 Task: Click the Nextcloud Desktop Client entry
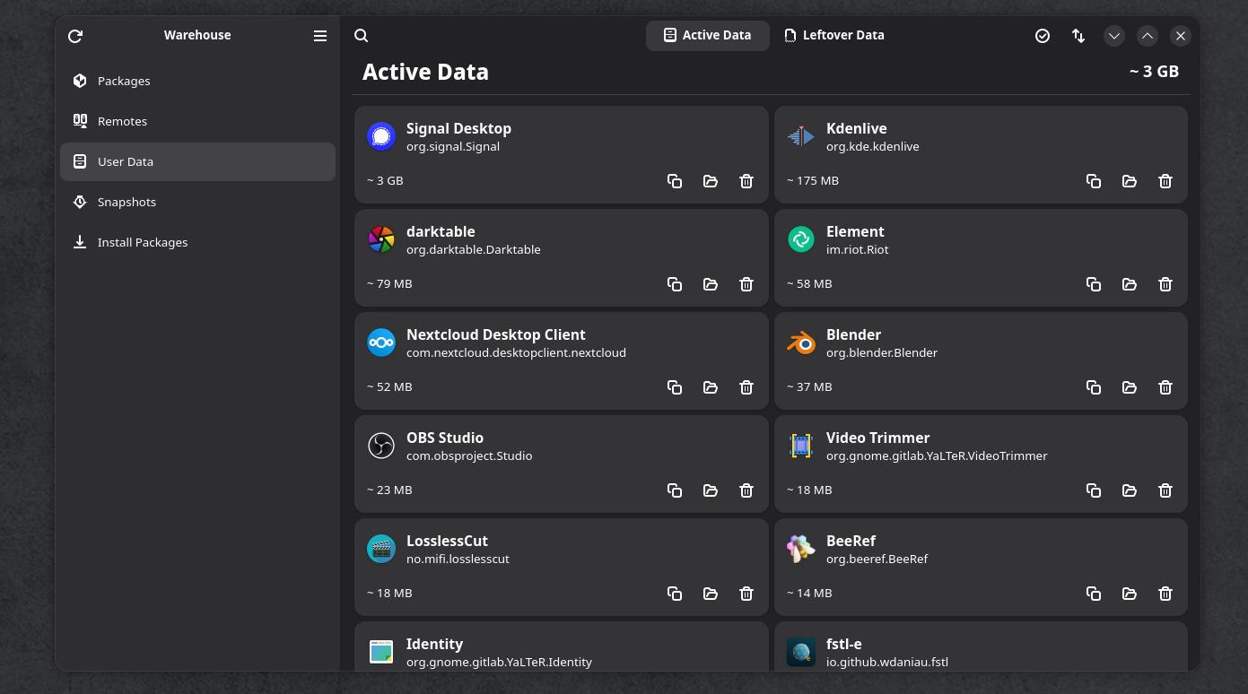click(562, 360)
